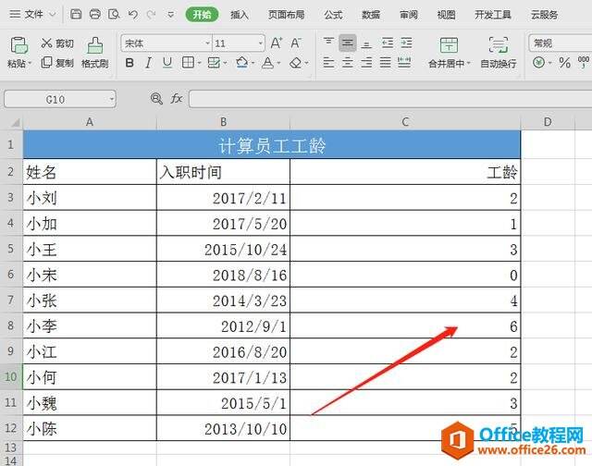
Task: Open Print Preview icon
Action: (x=114, y=15)
